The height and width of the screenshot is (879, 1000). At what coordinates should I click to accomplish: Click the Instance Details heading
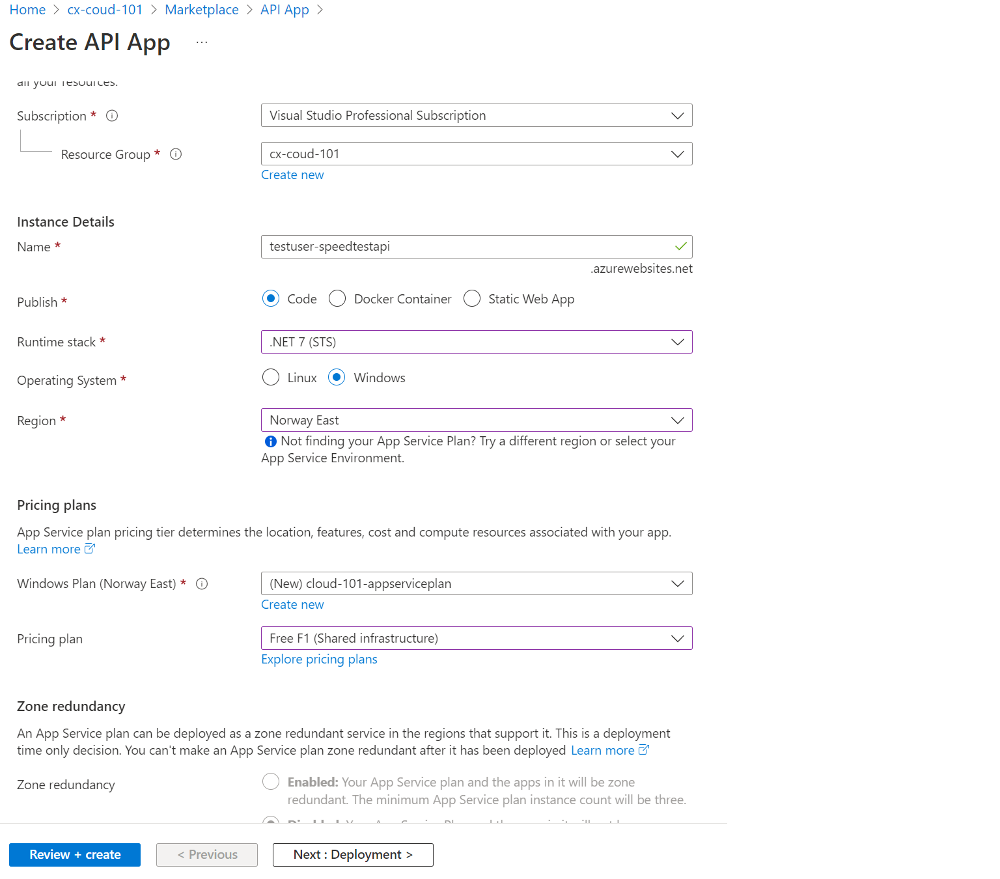point(66,222)
